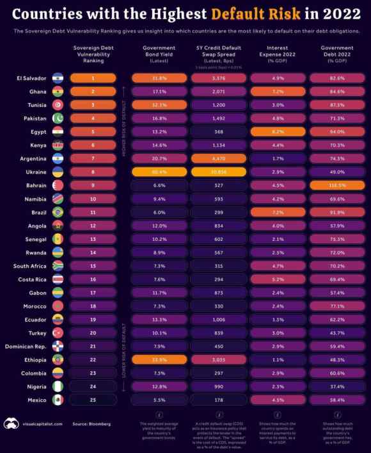371x453 pixels.
Task: Select the South Africa flag icon
Action: [58, 266]
